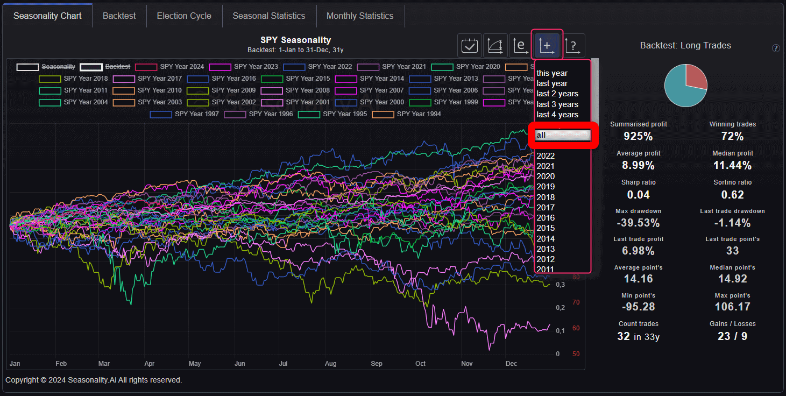
Task: Click the red pie chart slice
Action: coord(695,77)
